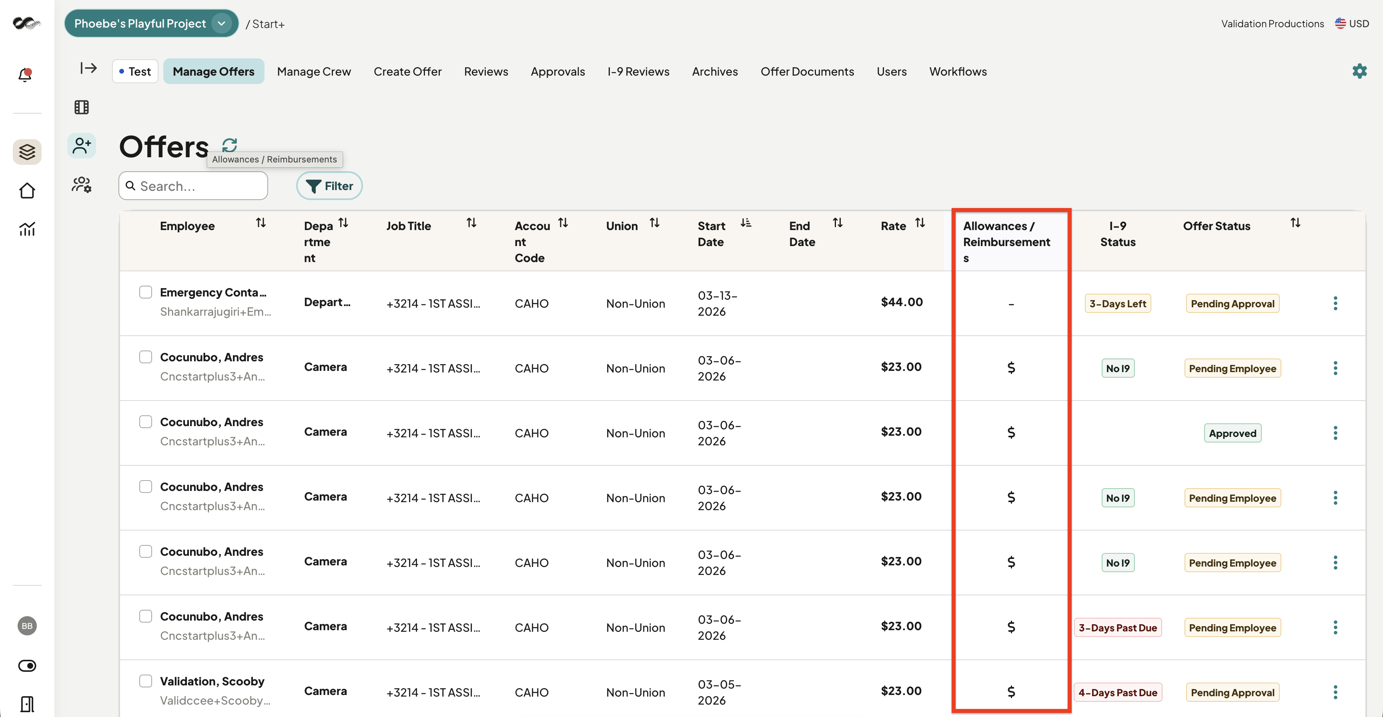Click the Shankarrajugiri+Em… email text
The image size is (1383, 717).
coord(215,311)
